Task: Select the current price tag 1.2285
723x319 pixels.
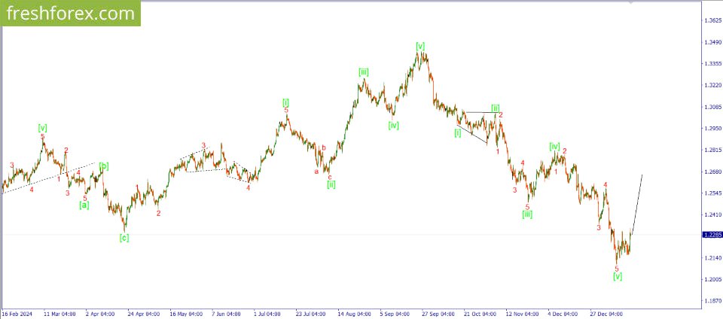Action: click(x=710, y=235)
